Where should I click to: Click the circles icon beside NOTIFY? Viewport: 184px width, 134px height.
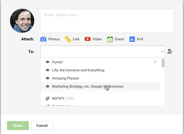click(48, 98)
